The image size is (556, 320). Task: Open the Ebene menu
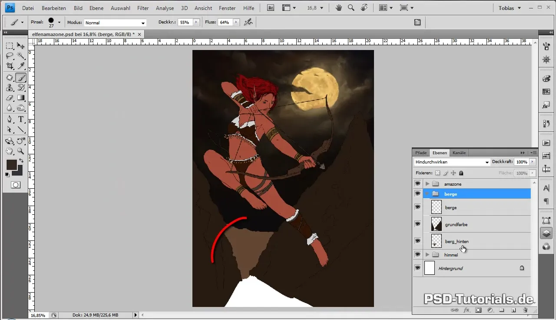click(x=96, y=8)
